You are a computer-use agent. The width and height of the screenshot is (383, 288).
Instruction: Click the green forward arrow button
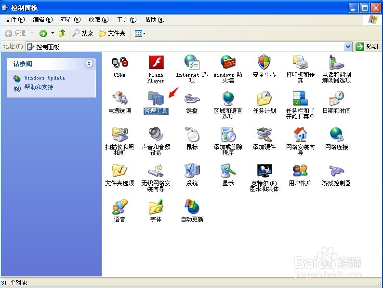(43, 33)
